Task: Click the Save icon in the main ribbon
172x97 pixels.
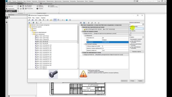Action: (23, 6)
